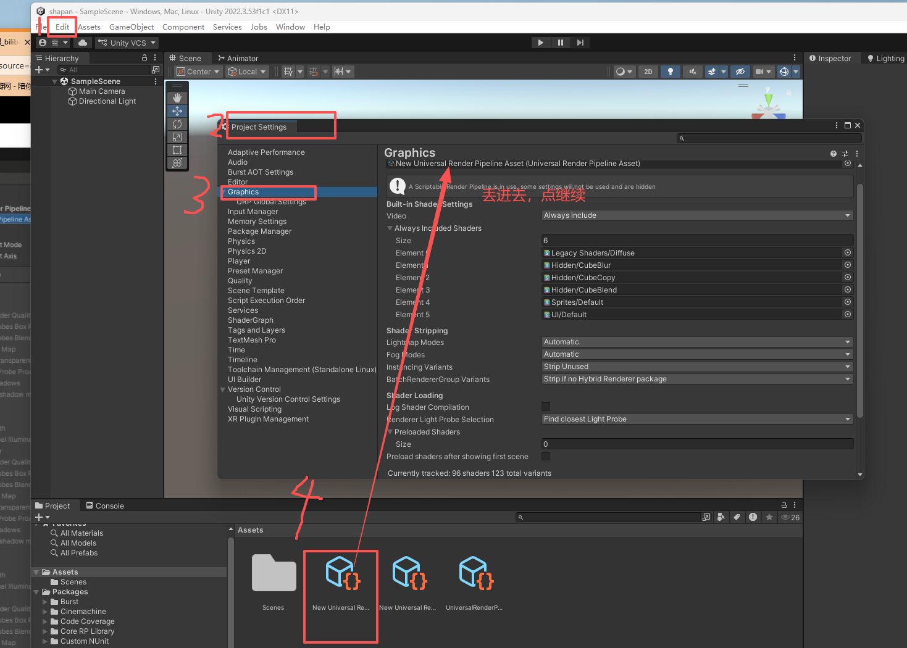This screenshot has width=907, height=648.
Task: Open the Window menu
Action: [290, 27]
